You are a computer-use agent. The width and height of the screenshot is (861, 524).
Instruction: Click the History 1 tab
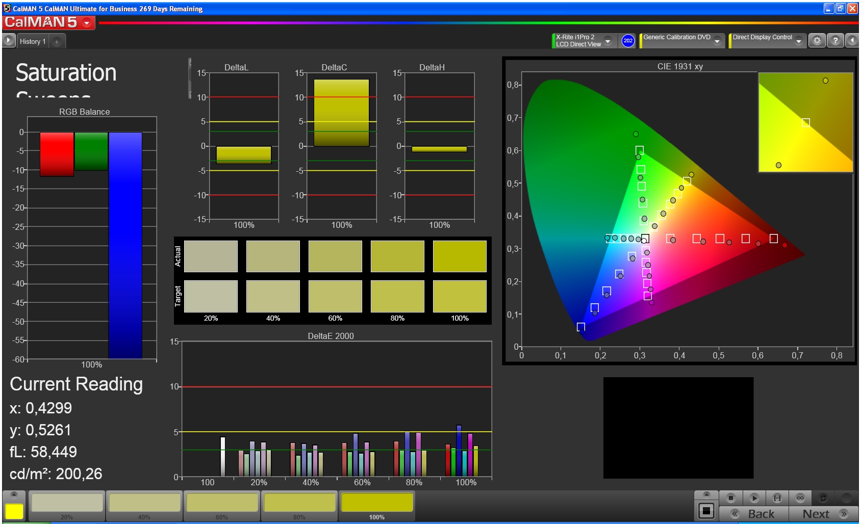pyautogui.click(x=33, y=42)
